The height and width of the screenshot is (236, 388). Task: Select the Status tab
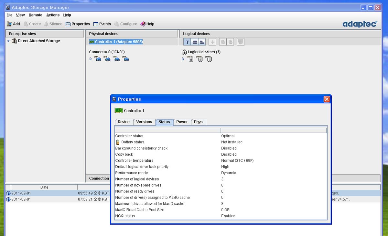point(164,122)
